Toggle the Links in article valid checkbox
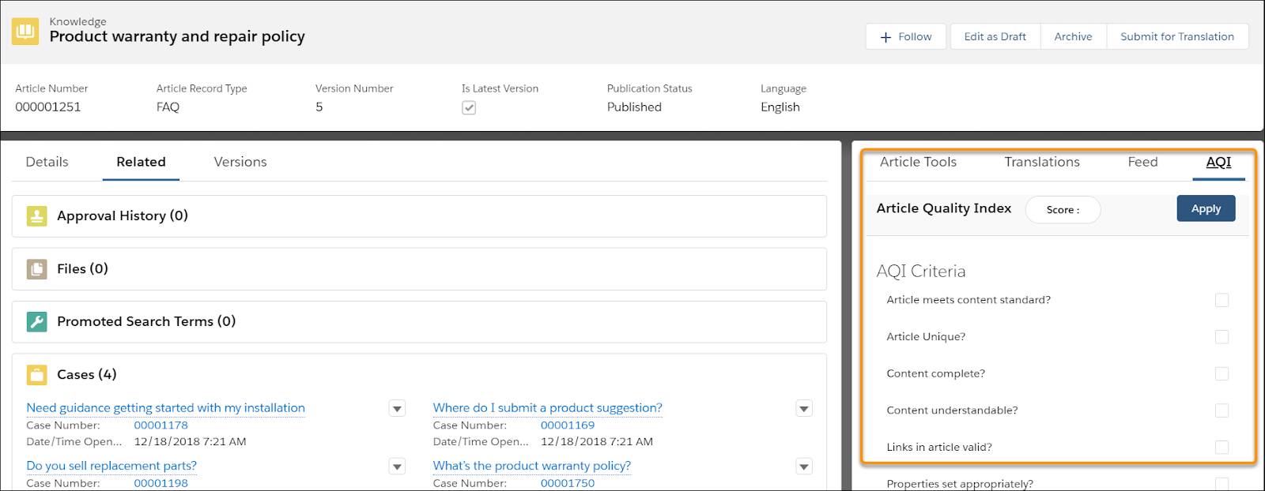The height and width of the screenshot is (491, 1265). tap(1222, 447)
